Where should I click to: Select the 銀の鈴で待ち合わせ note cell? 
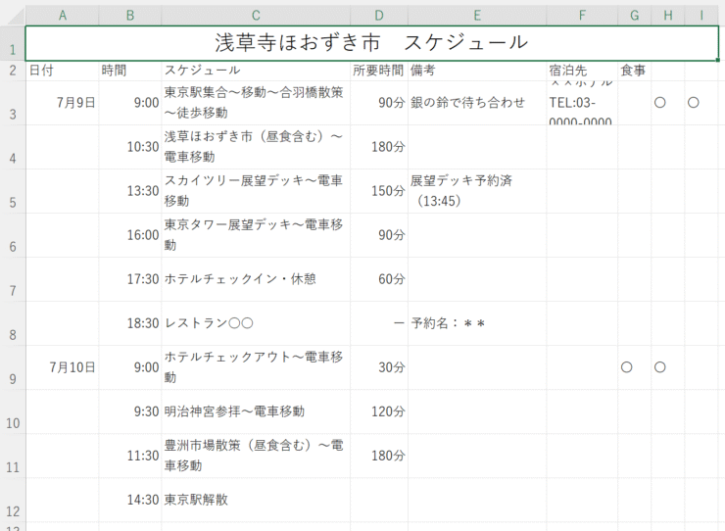[x=477, y=103]
